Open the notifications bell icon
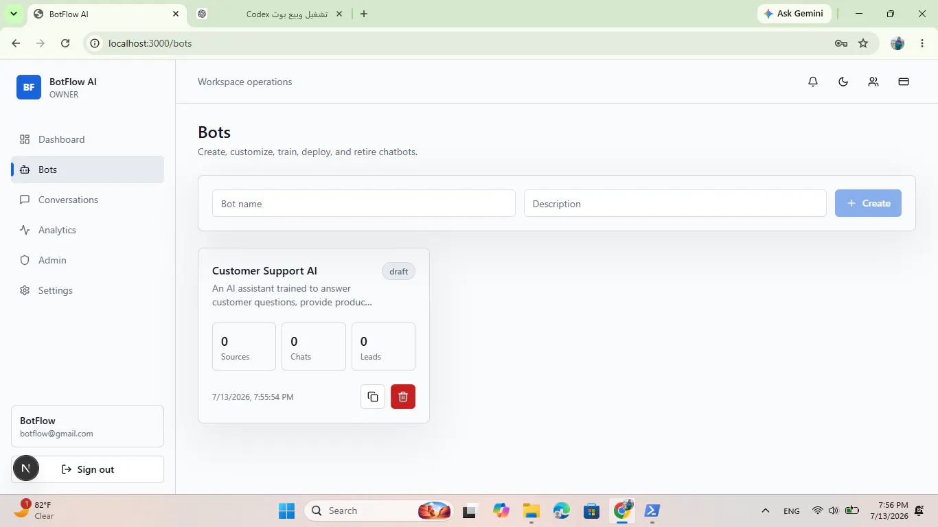Image resolution: width=938 pixels, height=527 pixels. 813,82
